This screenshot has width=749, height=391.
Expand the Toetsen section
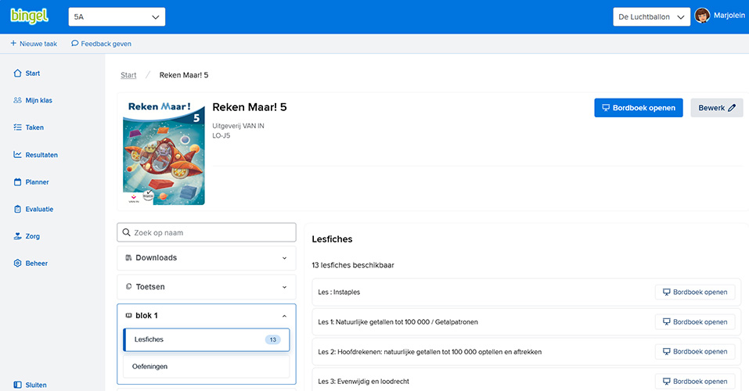point(207,287)
